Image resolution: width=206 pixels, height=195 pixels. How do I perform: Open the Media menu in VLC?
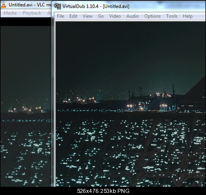tap(10, 13)
